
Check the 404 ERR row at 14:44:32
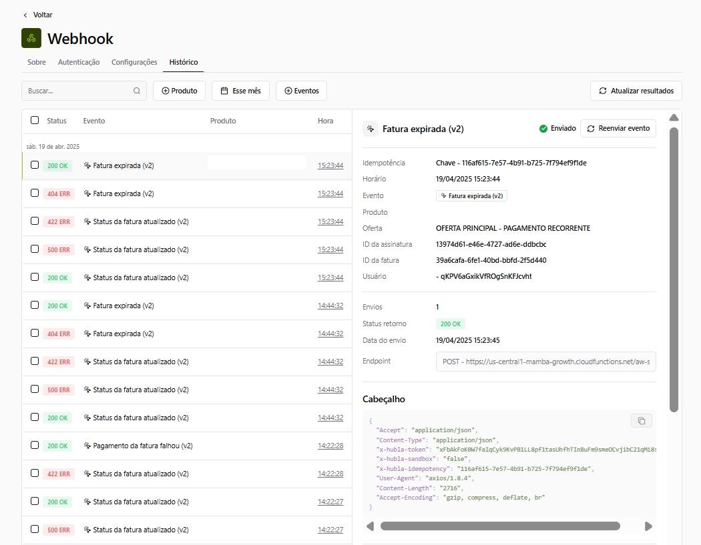tap(35, 334)
